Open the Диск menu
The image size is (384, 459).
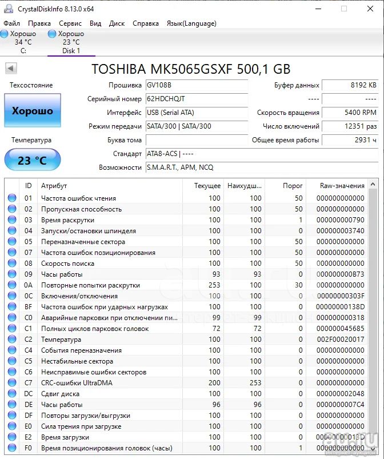tap(117, 23)
